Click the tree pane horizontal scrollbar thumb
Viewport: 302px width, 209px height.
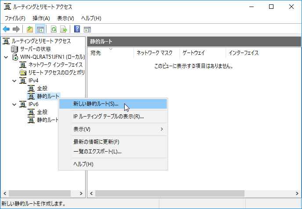click(x=40, y=193)
